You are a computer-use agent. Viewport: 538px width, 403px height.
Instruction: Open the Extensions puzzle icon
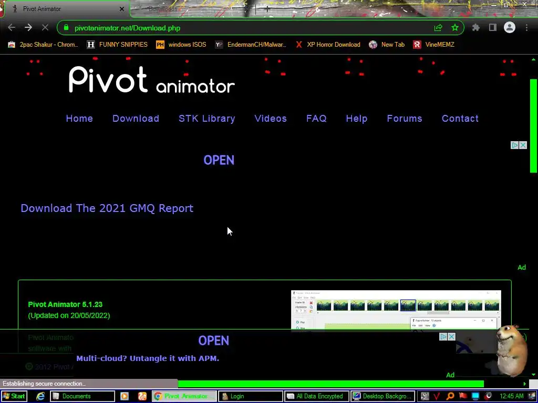coord(476,28)
